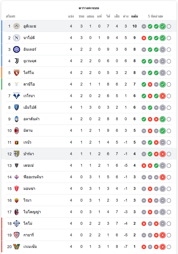Sort table by แต้ม column header

[x=135, y=16]
